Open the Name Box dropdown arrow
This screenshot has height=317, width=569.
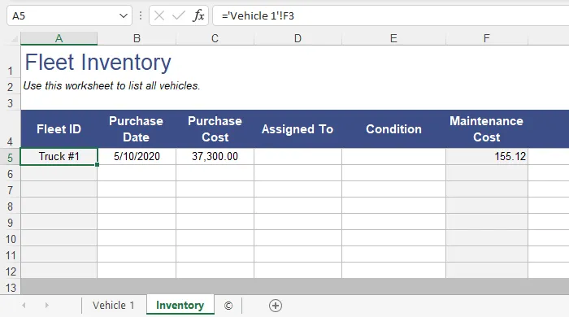click(x=124, y=15)
